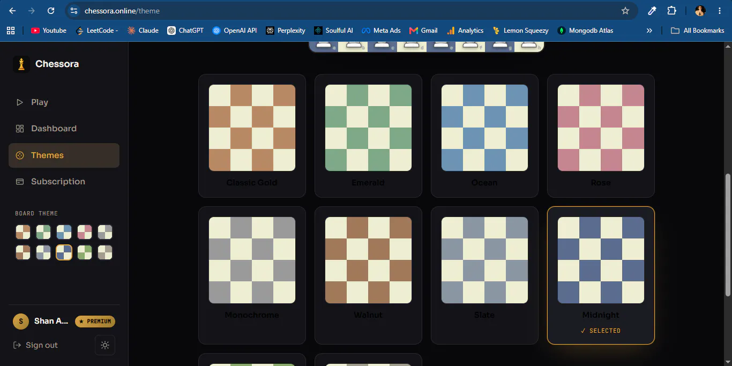Go forward in browser history

click(x=31, y=11)
